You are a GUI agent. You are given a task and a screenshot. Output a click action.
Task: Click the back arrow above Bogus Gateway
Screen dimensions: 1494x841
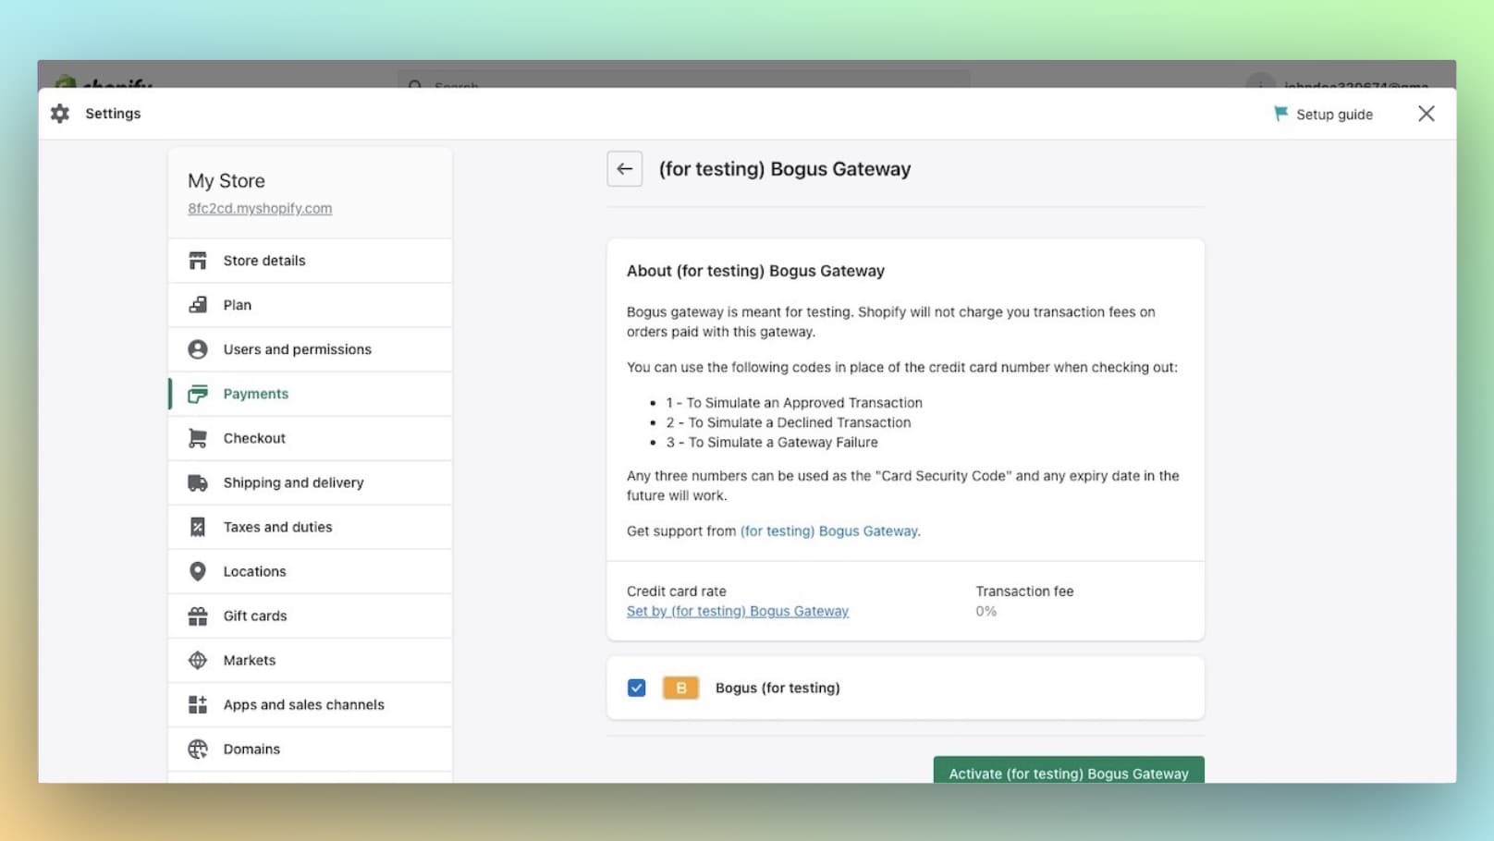click(624, 168)
